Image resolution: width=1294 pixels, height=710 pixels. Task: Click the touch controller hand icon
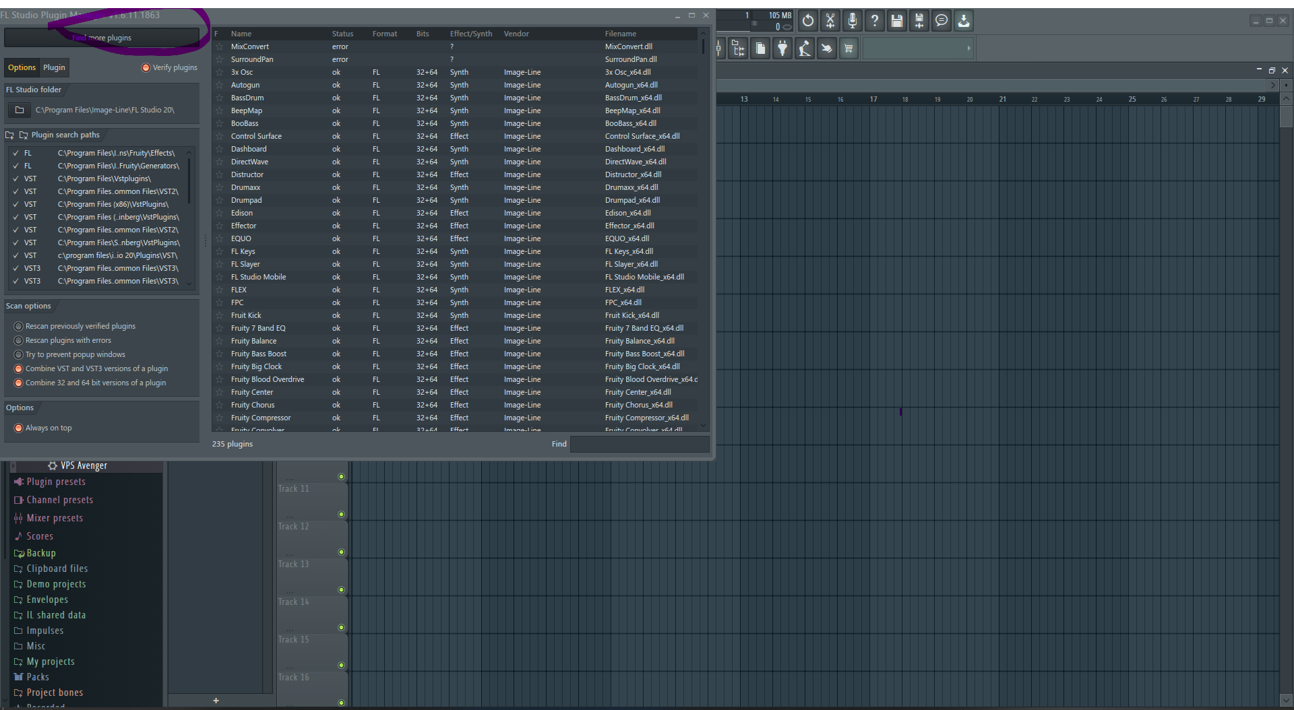(x=827, y=49)
